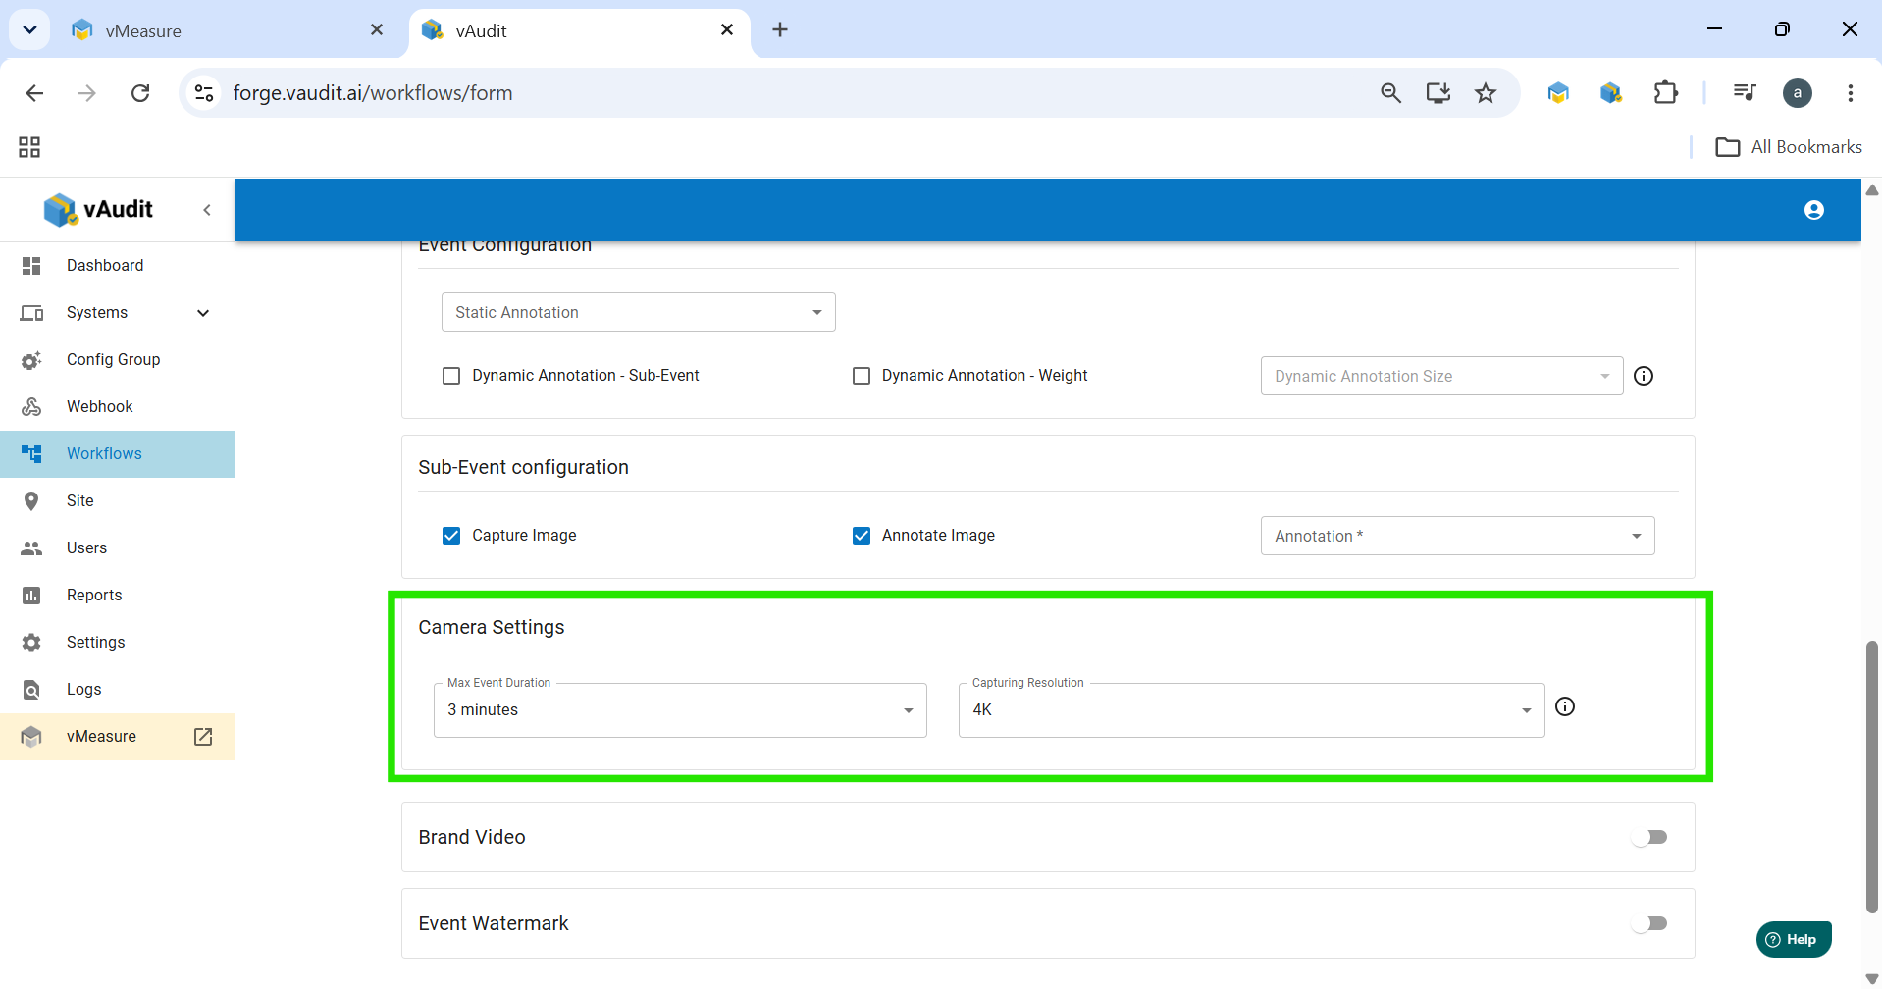
Task: Open a new browser tab
Action: click(x=780, y=29)
